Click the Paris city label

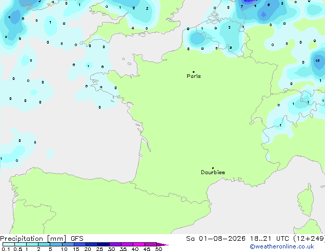[x=194, y=76]
